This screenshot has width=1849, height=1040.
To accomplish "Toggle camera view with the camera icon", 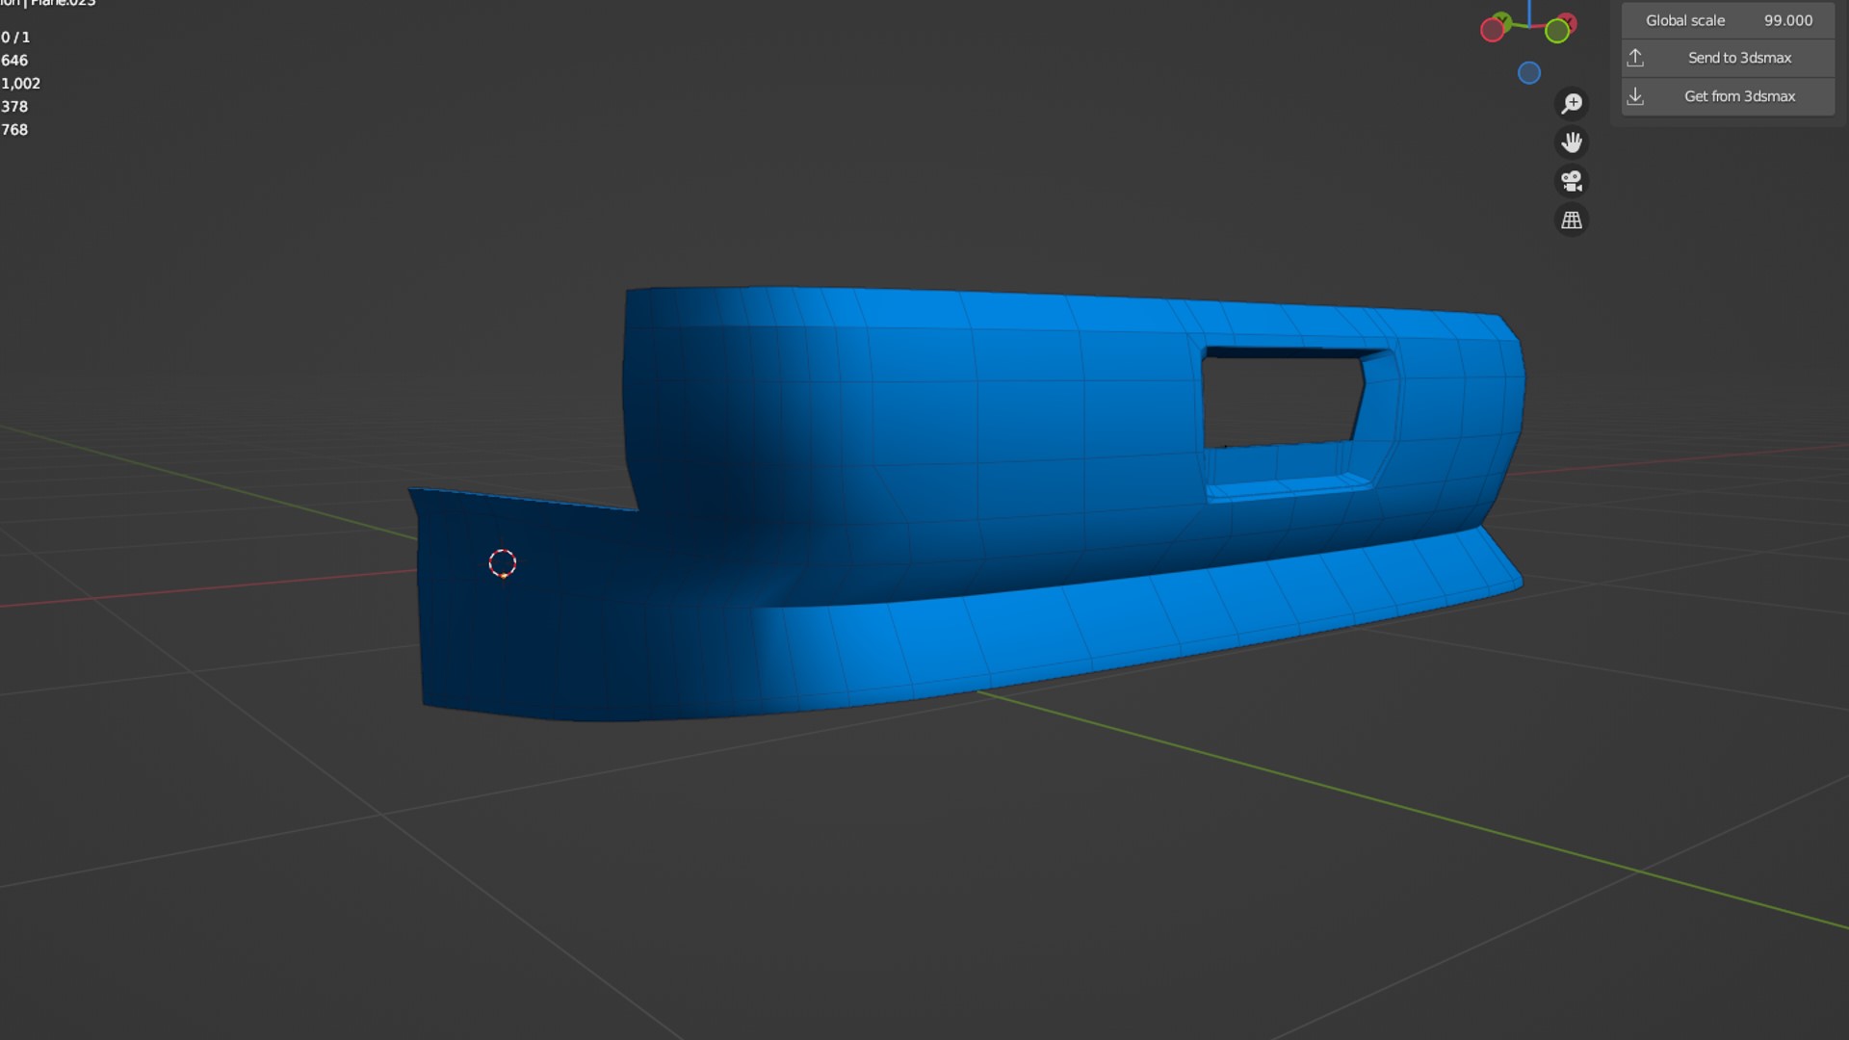I will [x=1572, y=181].
